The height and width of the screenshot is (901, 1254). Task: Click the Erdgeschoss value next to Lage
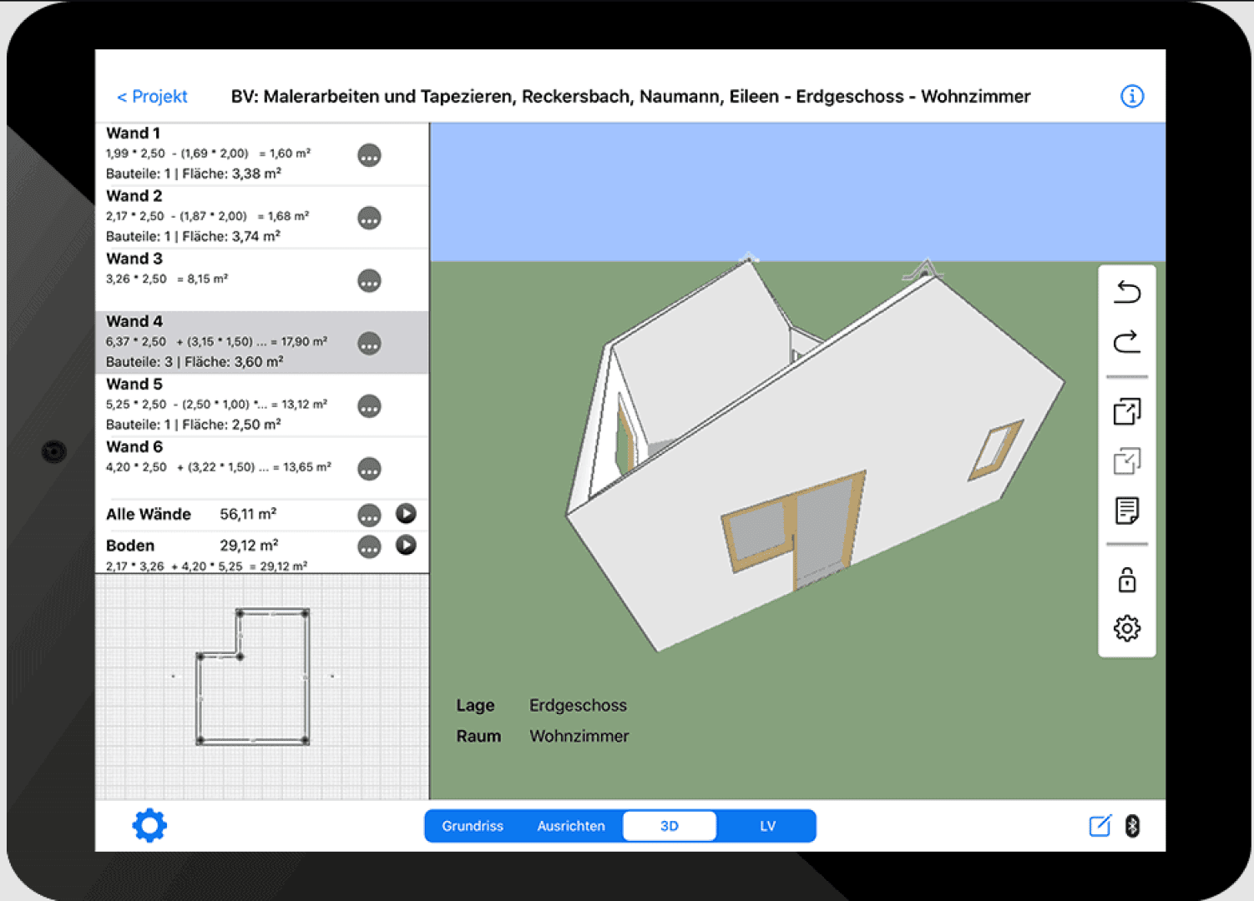point(578,705)
